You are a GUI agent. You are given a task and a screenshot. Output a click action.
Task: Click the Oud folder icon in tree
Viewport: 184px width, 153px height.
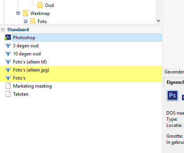[40, 5]
